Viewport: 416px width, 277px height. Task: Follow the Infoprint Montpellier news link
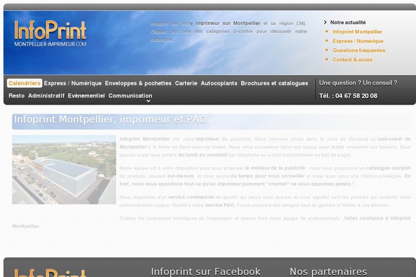coord(357,32)
